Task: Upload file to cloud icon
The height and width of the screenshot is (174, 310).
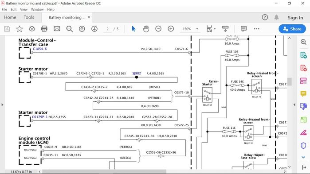Action: [x=32, y=29]
